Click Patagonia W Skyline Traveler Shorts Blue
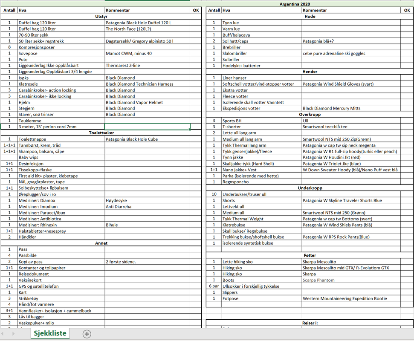The image size is (414, 341). click(x=351, y=200)
